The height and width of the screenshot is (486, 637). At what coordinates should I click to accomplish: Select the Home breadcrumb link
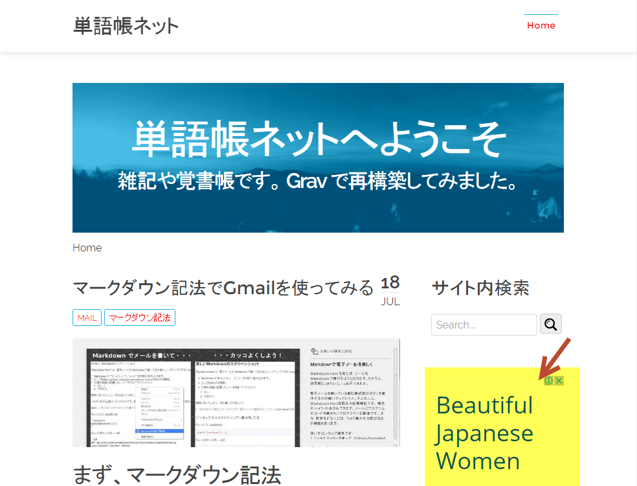(87, 248)
